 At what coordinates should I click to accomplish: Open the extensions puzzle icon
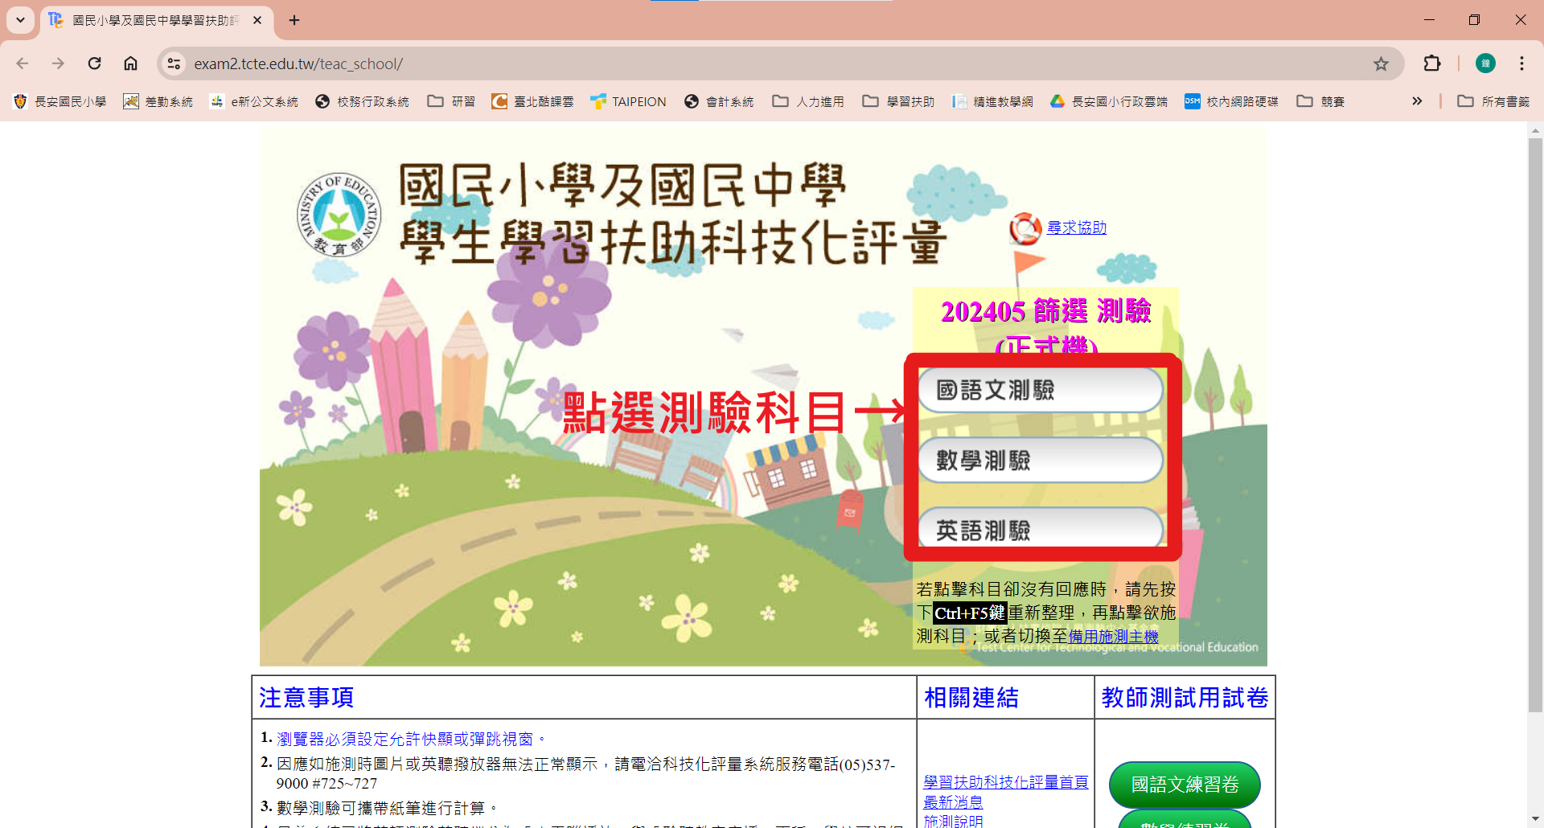(x=1431, y=64)
